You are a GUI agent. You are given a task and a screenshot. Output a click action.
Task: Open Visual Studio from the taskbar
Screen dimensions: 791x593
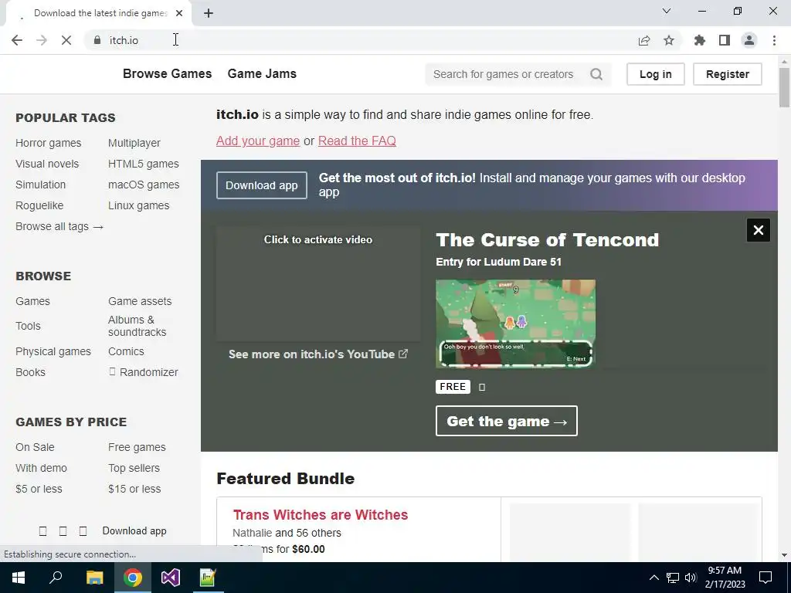(171, 578)
